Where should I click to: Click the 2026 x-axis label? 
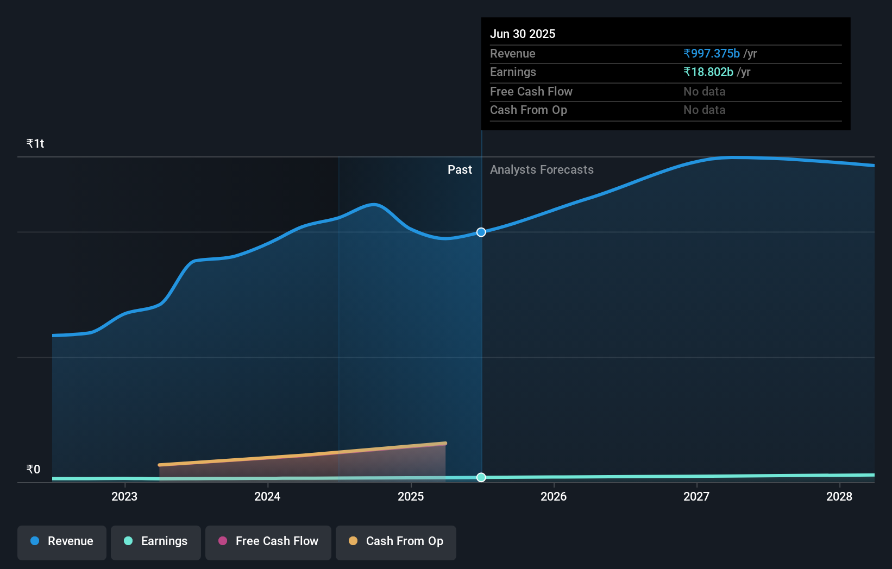[x=554, y=496]
